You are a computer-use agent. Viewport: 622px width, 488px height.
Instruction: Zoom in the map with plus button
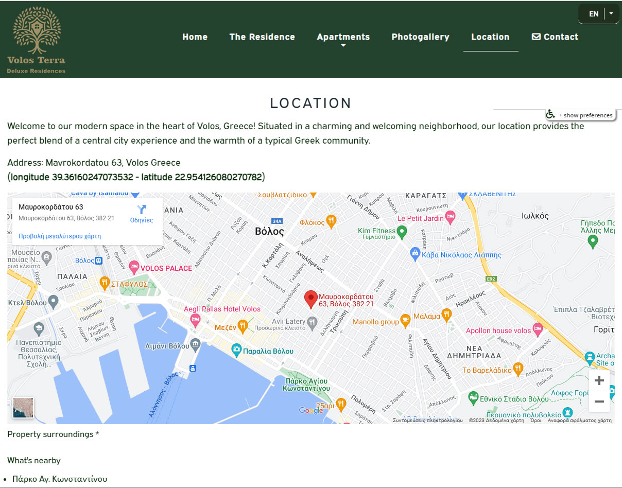(x=599, y=380)
